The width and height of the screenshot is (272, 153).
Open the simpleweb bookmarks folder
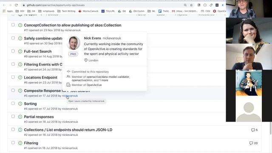46,11
